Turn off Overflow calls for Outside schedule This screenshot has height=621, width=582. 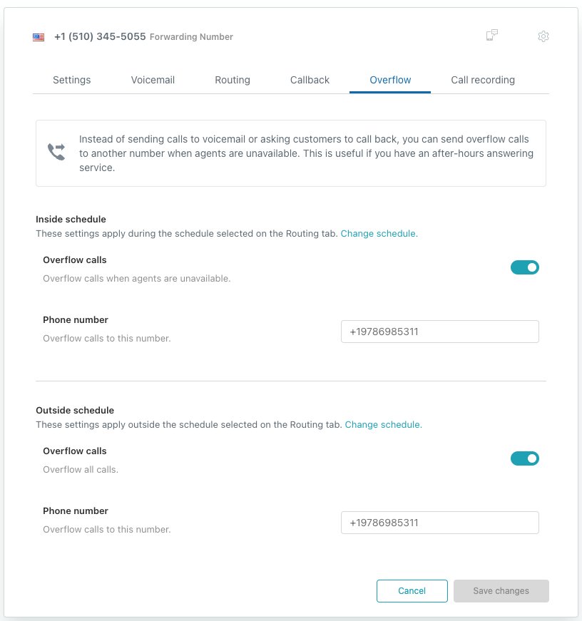[x=525, y=458]
